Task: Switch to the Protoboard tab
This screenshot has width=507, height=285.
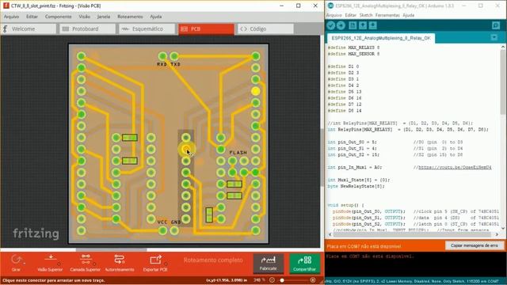Action: (87, 28)
